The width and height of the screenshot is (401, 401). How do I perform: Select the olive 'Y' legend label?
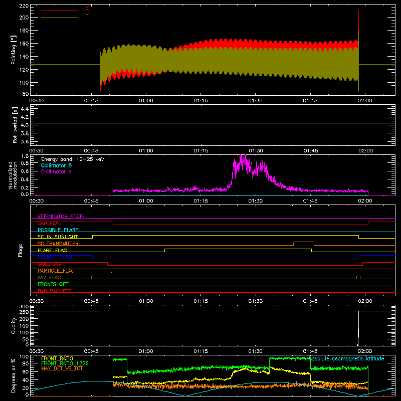87,16
